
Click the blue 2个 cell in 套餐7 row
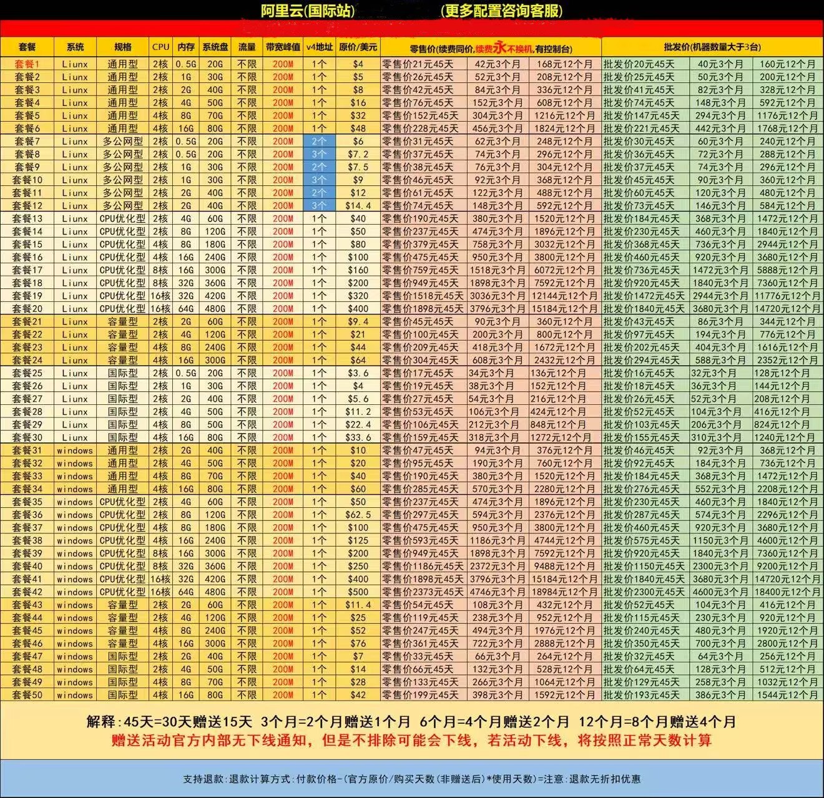pyautogui.click(x=319, y=141)
